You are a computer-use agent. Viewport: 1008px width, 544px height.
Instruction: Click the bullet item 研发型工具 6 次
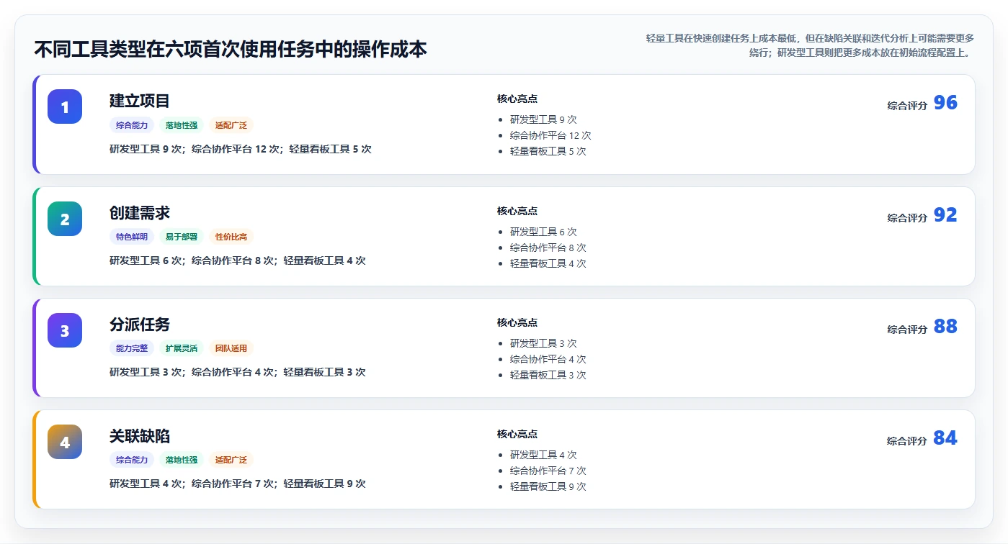pos(543,232)
